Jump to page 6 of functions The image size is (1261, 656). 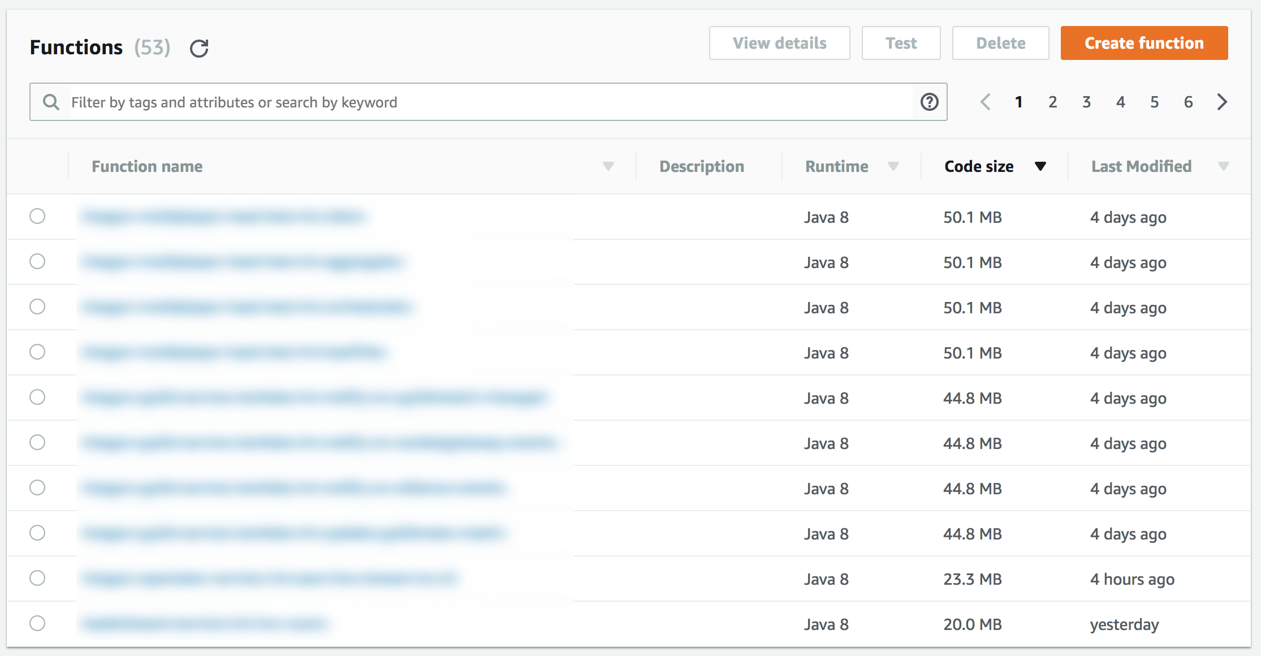pyautogui.click(x=1188, y=102)
